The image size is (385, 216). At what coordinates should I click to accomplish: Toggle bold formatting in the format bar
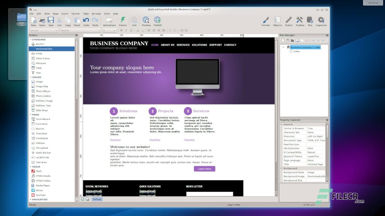[122, 30]
